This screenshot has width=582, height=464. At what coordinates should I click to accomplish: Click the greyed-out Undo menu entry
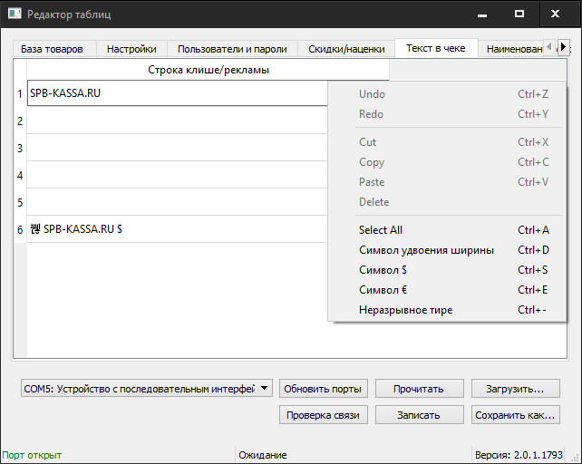(x=447, y=94)
